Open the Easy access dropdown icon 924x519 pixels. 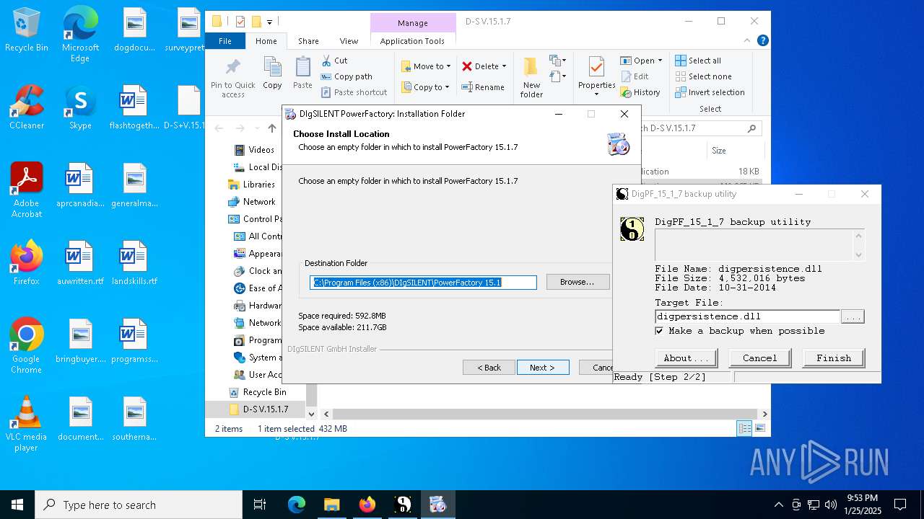(x=557, y=75)
